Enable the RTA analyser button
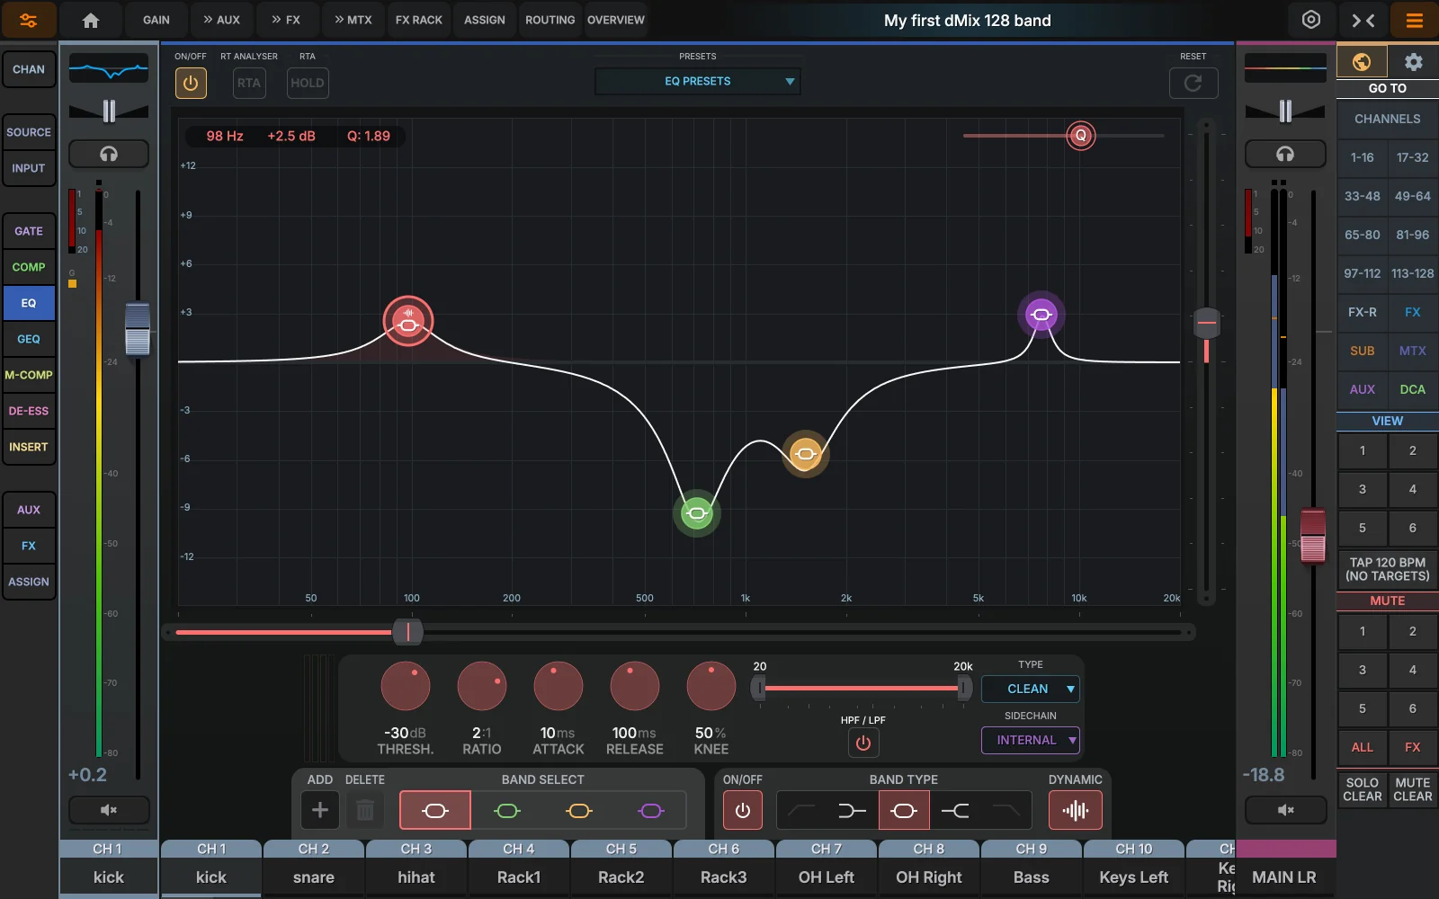 249,83
